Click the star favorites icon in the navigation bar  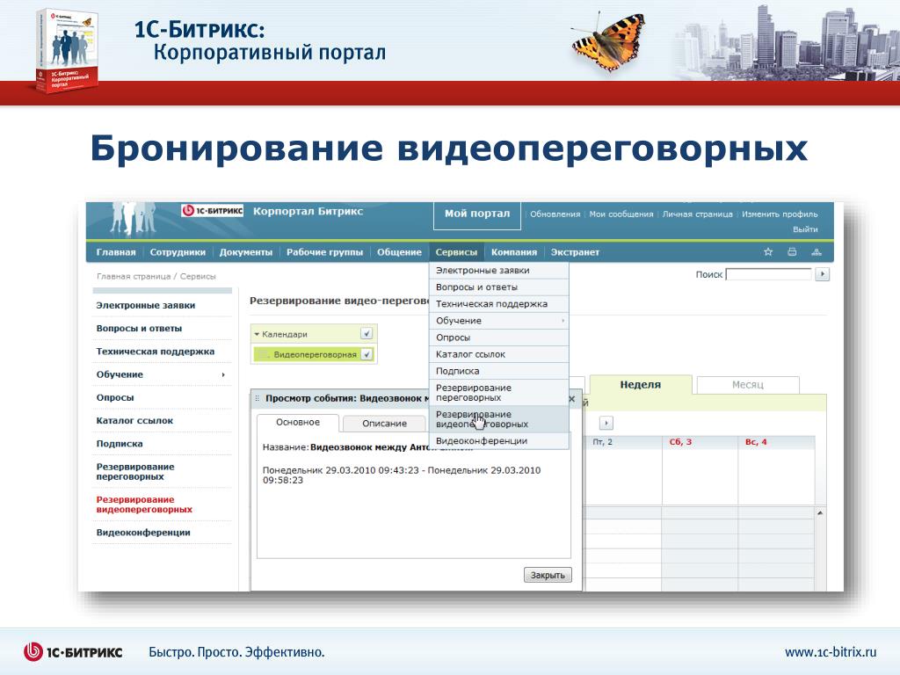pos(768,252)
